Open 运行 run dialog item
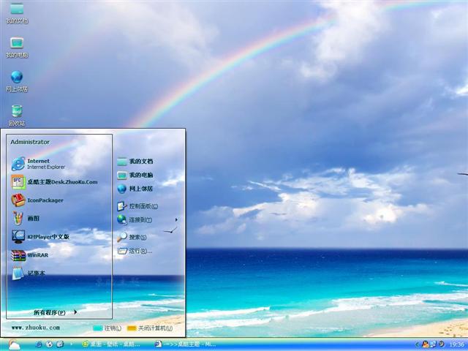The width and height of the screenshot is (468, 351). [135, 251]
